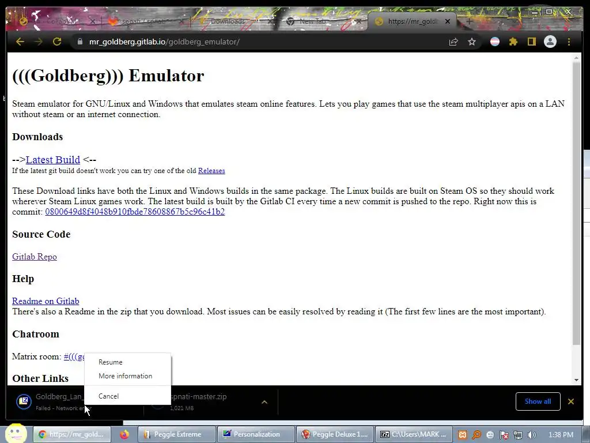Click the 1:38 PM taskbar clock
Image resolution: width=590 pixels, height=443 pixels.
(561, 435)
